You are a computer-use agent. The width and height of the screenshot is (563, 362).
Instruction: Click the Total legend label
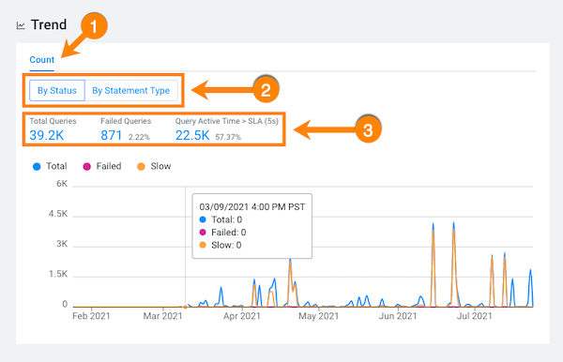click(x=56, y=166)
